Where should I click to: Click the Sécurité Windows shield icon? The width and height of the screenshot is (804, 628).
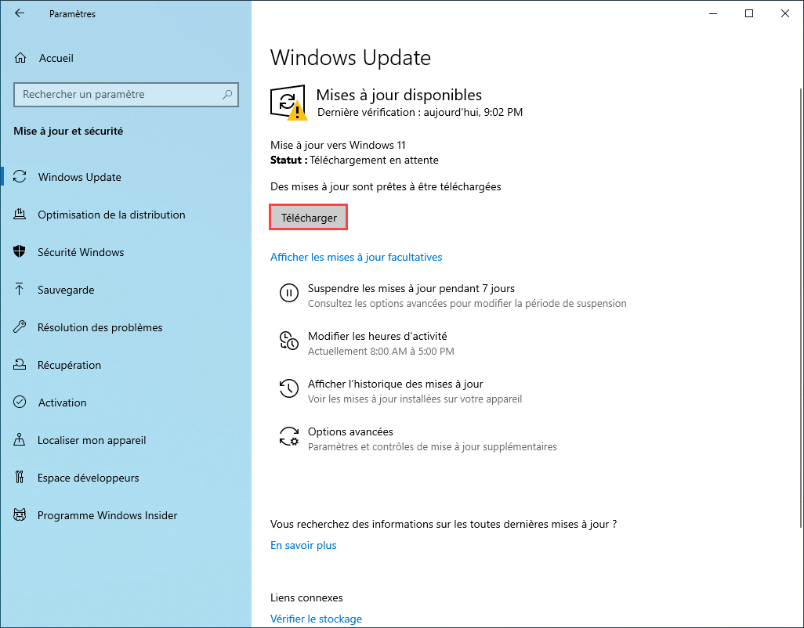click(20, 251)
